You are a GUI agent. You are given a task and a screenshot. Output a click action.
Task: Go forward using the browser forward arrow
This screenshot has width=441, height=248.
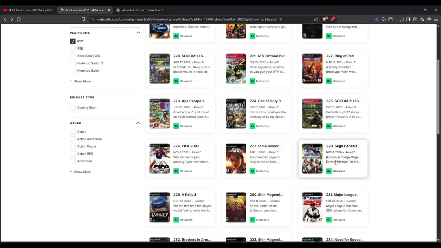point(12,19)
